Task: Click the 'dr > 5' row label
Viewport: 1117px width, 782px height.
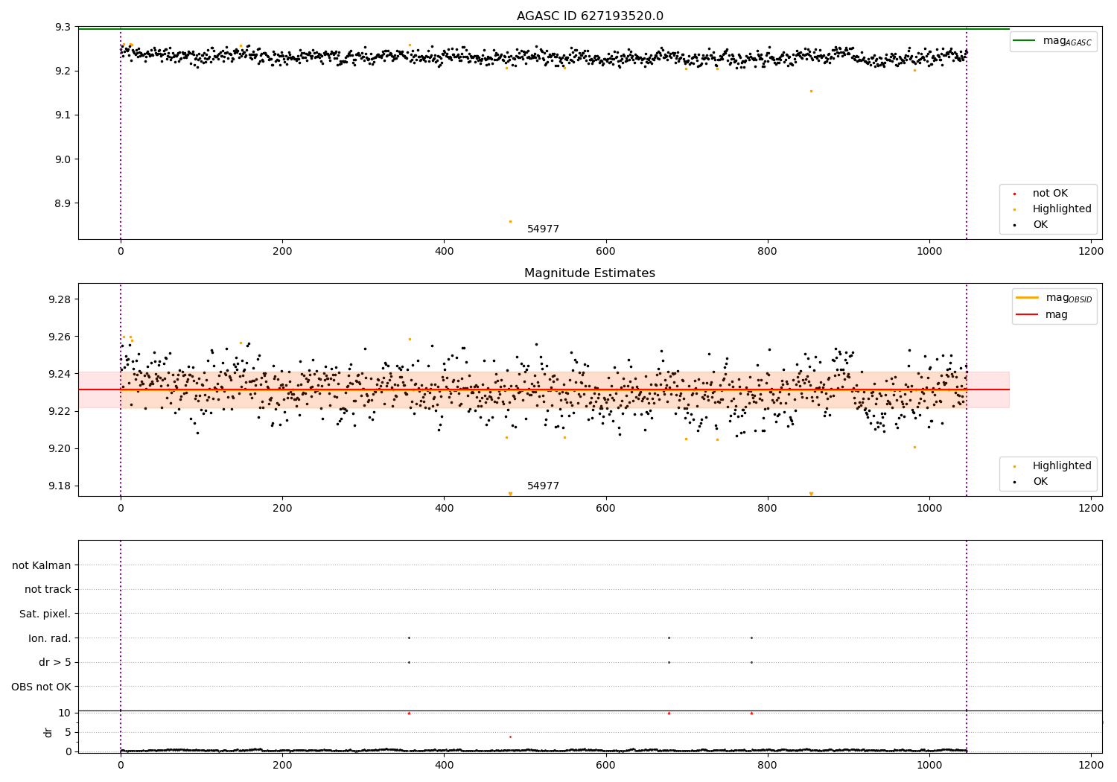Action: point(55,662)
